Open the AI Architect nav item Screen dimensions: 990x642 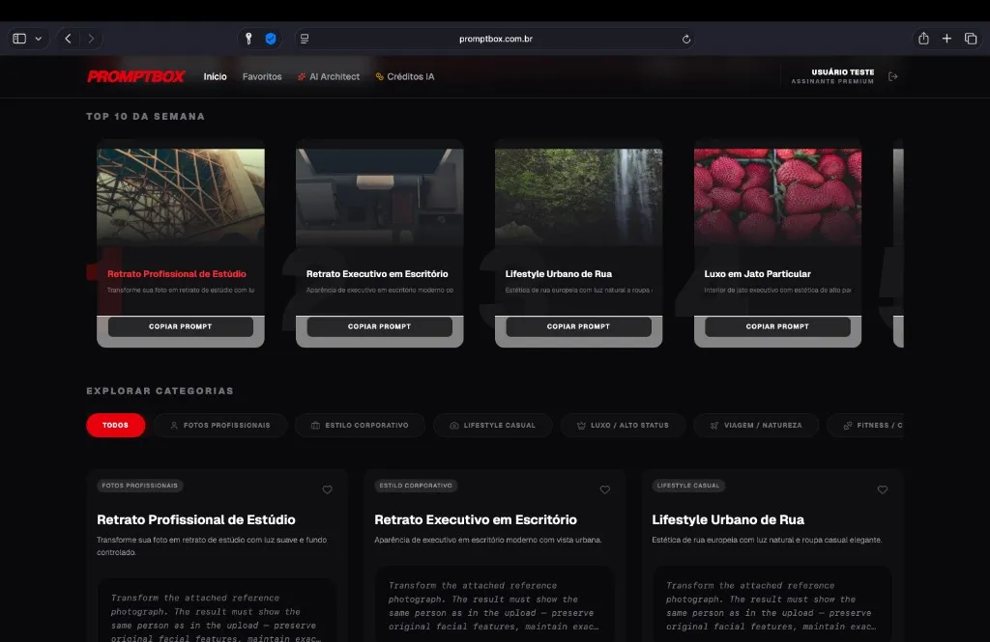click(x=329, y=76)
